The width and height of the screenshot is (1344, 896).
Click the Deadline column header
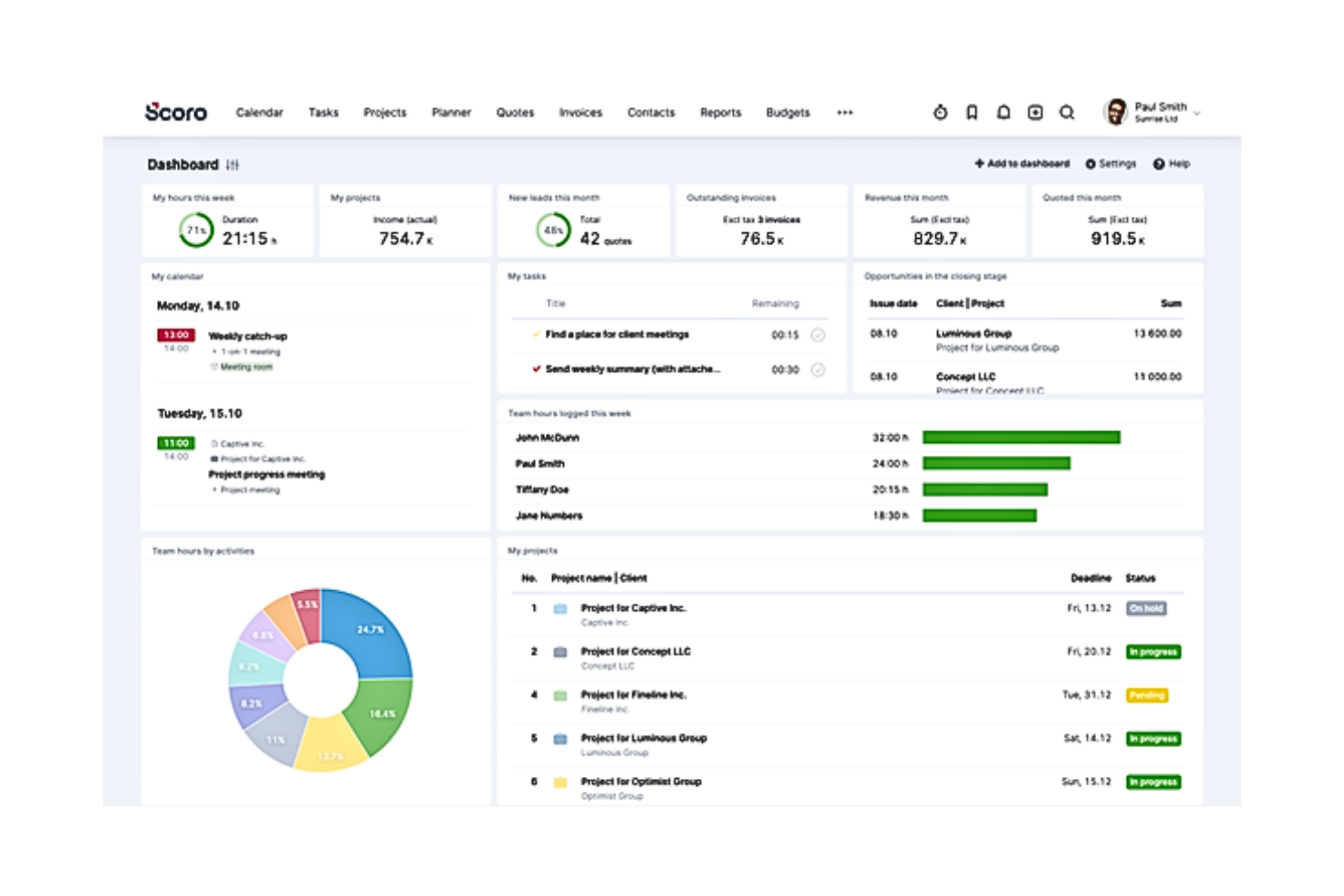pyautogui.click(x=1091, y=578)
